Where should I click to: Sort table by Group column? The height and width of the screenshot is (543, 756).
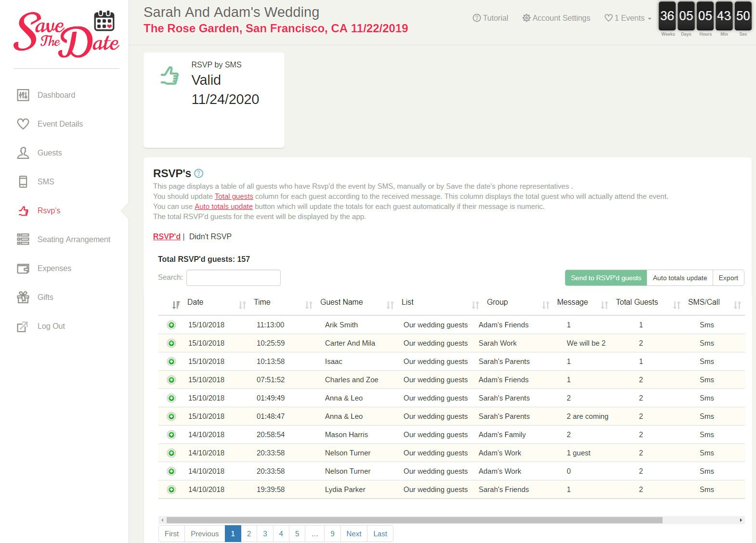(497, 302)
